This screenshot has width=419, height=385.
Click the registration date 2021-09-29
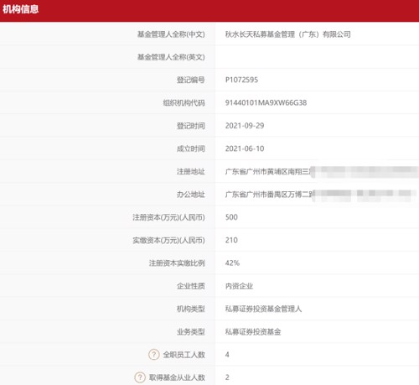[245, 126]
